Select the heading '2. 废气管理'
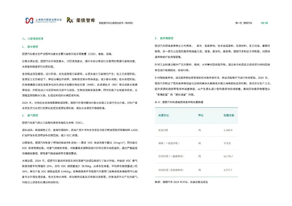Image resolution: width=292 pixels, height=206 pixels. point(30,115)
